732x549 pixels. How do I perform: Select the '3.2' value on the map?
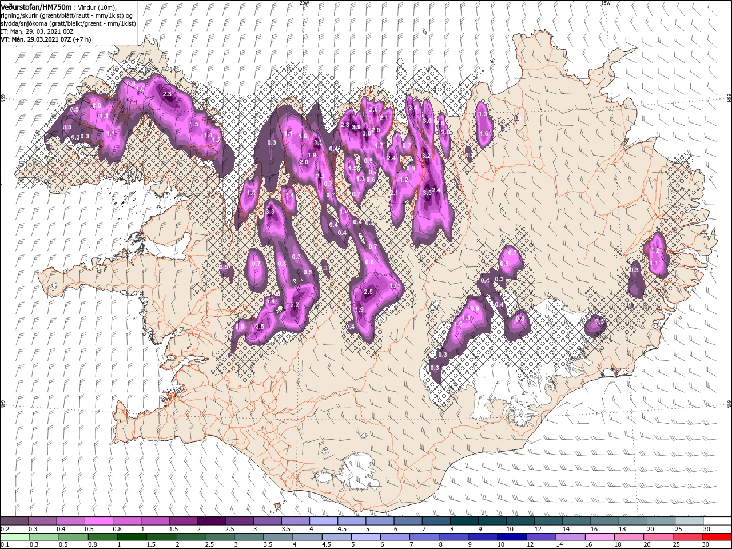pyautogui.click(x=425, y=156)
